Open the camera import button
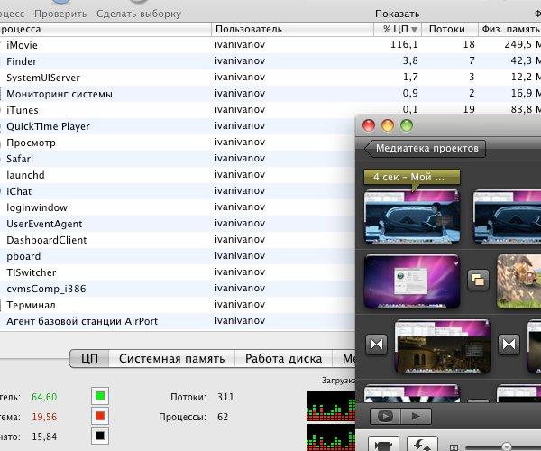The height and width of the screenshot is (451, 541). (x=383, y=444)
